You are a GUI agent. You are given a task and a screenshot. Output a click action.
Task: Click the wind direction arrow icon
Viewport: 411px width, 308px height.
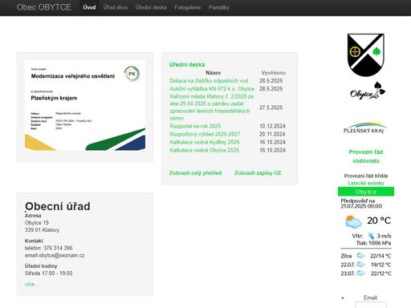click(x=371, y=236)
